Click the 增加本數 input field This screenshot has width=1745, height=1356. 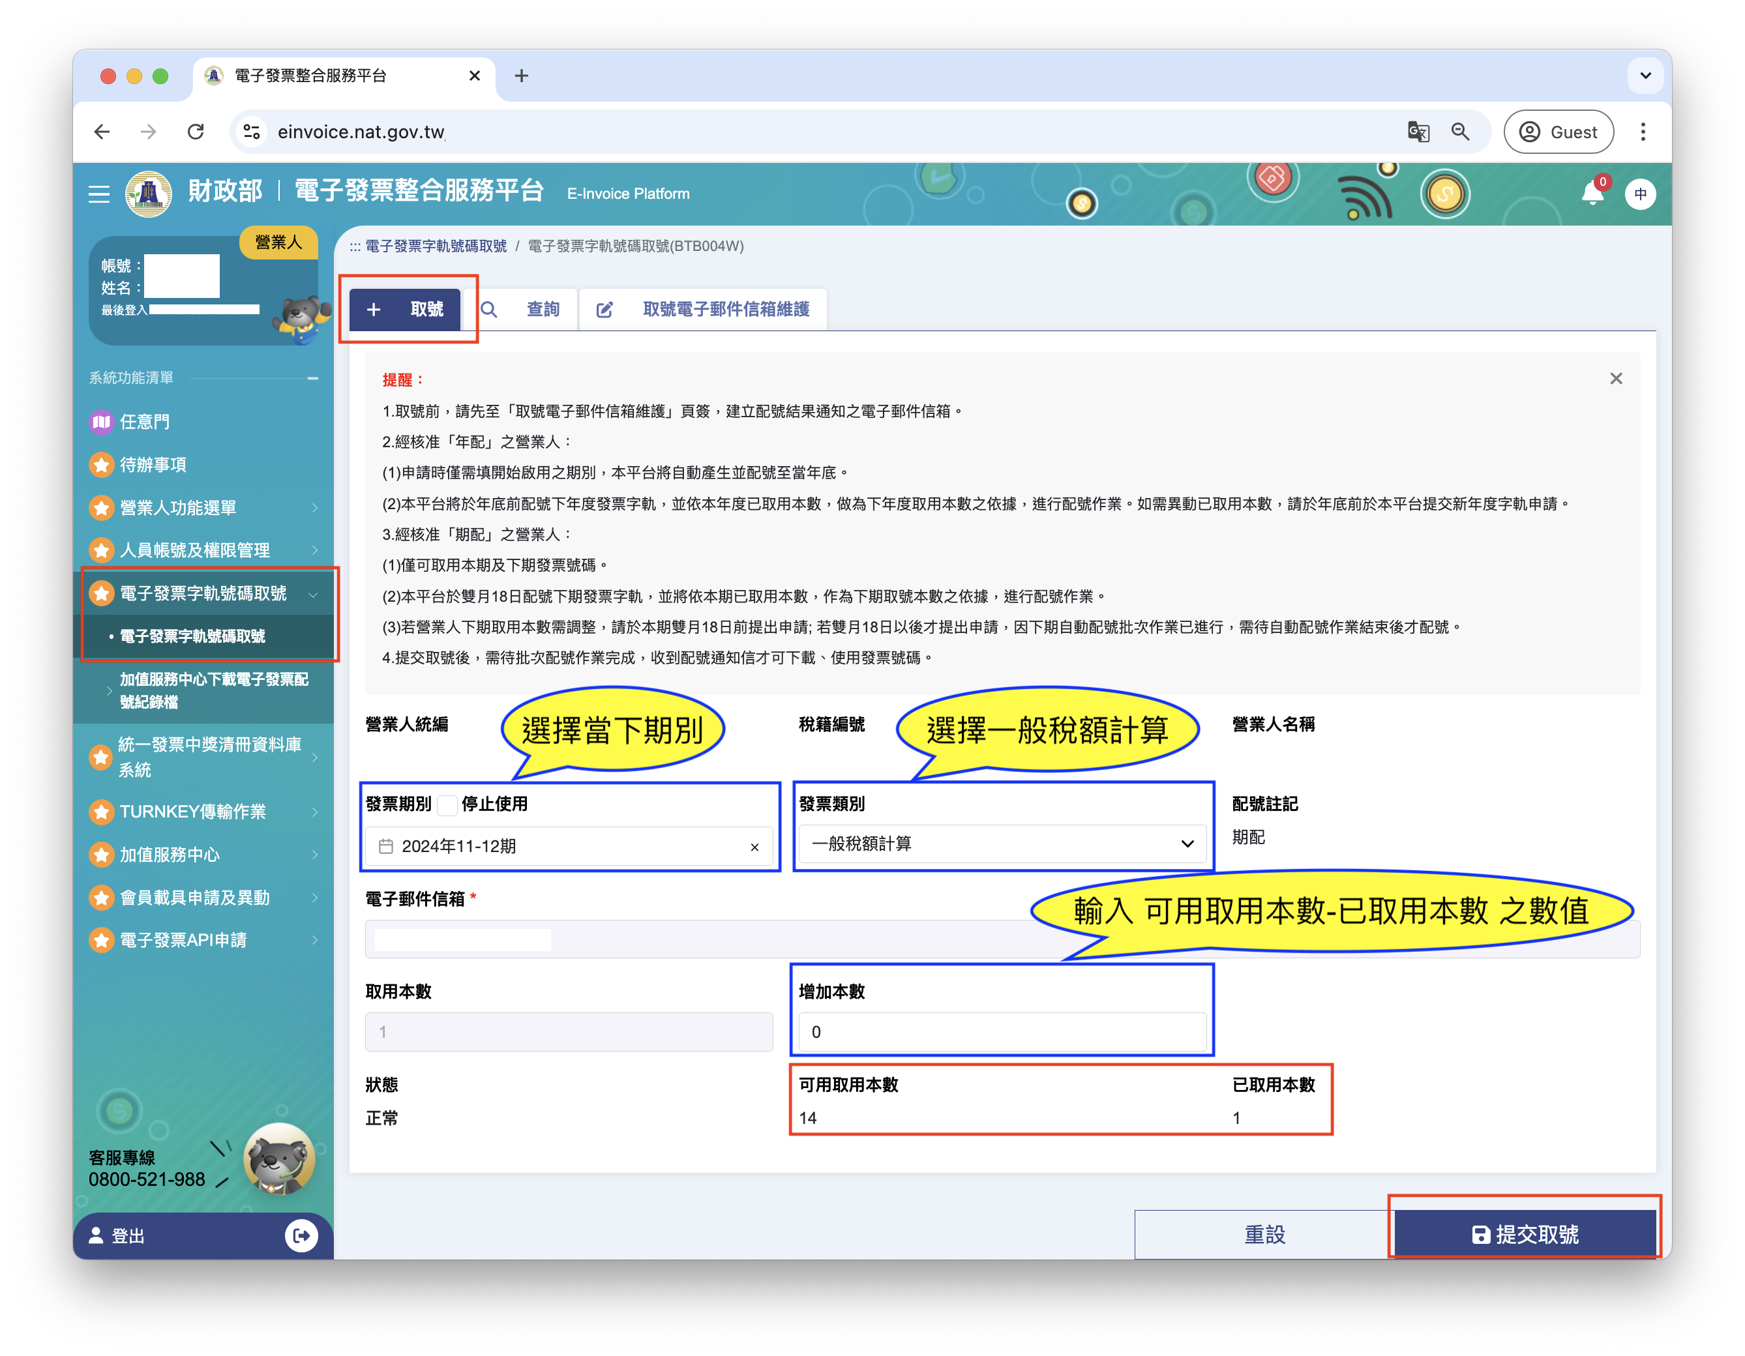point(1002,1032)
